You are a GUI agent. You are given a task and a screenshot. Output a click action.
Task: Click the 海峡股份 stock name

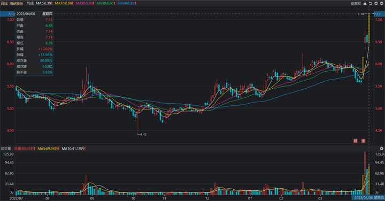pyautogui.click(x=17, y=3)
